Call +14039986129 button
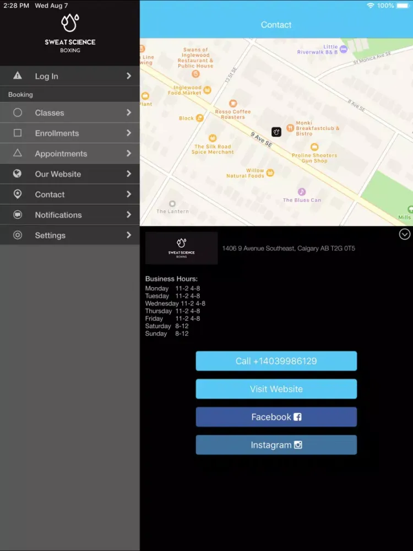 pos(276,361)
